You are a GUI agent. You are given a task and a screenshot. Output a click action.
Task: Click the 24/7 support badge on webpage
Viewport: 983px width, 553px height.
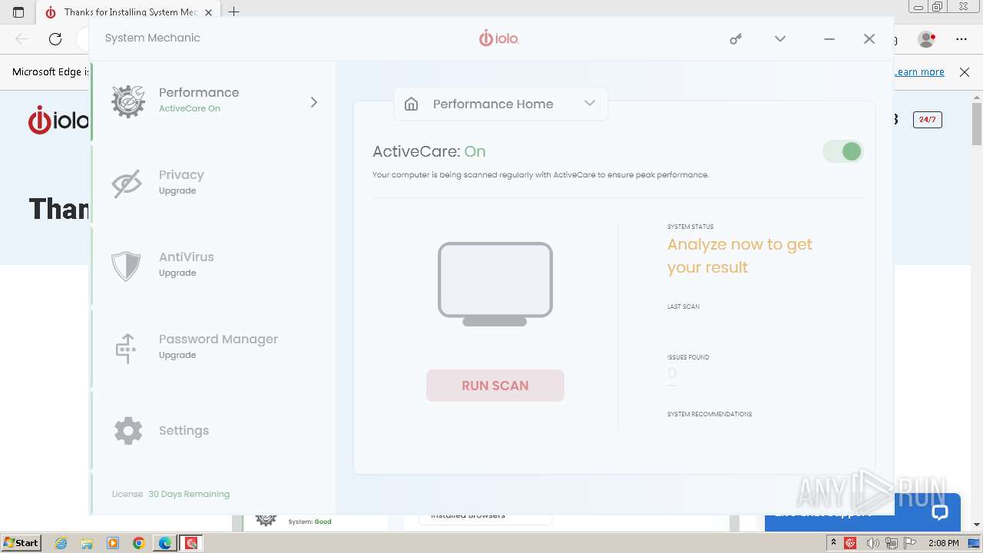pos(927,120)
